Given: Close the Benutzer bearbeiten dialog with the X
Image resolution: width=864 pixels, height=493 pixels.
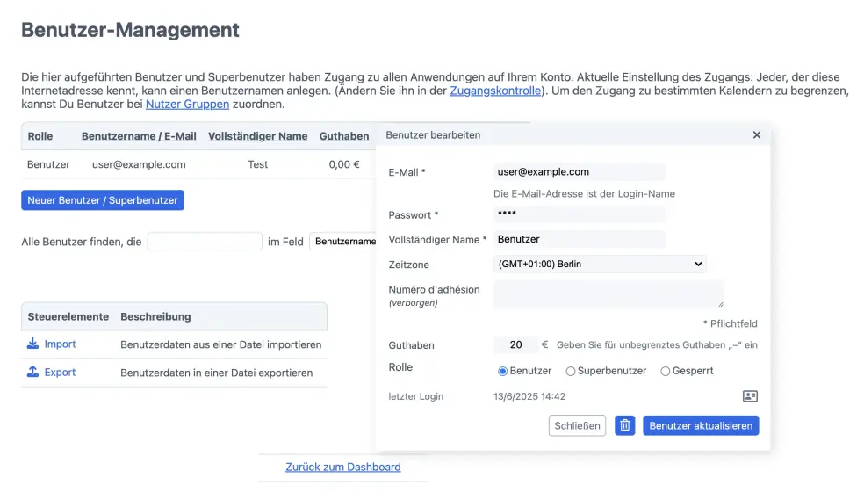Looking at the screenshot, I should tap(757, 135).
